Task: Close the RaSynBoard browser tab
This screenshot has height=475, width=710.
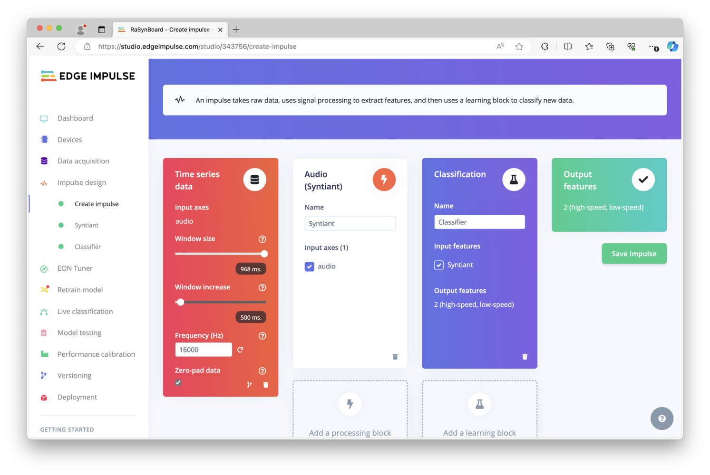Action: pos(220,30)
